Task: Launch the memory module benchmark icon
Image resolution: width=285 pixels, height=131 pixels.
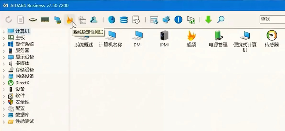Action: point(45,19)
